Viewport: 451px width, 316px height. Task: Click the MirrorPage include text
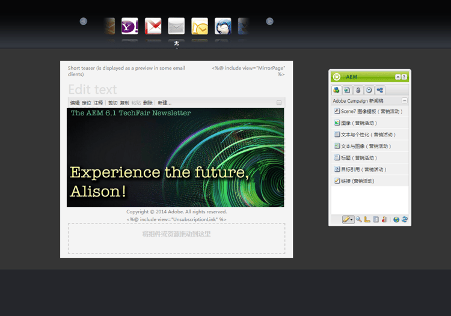(x=248, y=71)
